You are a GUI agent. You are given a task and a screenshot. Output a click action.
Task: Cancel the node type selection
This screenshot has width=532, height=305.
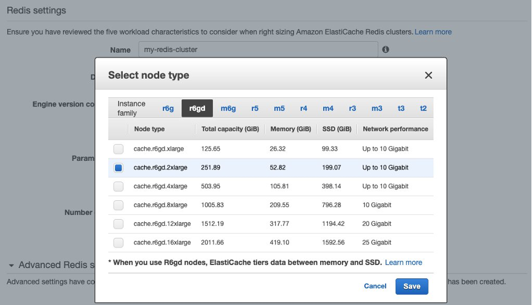(375, 286)
